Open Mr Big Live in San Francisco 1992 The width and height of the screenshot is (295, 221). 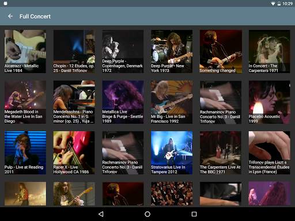coord(172,102)
